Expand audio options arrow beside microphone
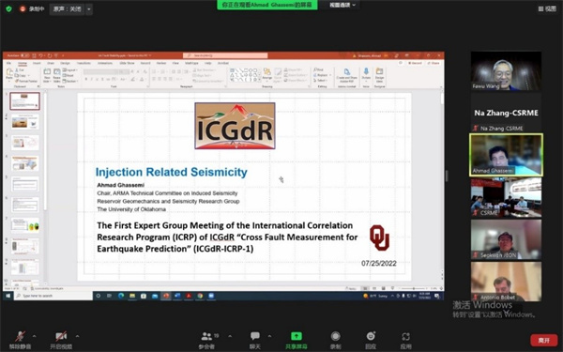 (x=35, y=336)
